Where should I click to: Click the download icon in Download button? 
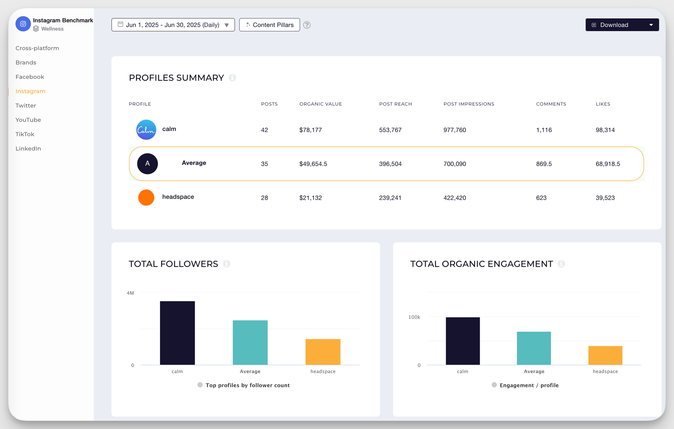[x=594, y=25]
